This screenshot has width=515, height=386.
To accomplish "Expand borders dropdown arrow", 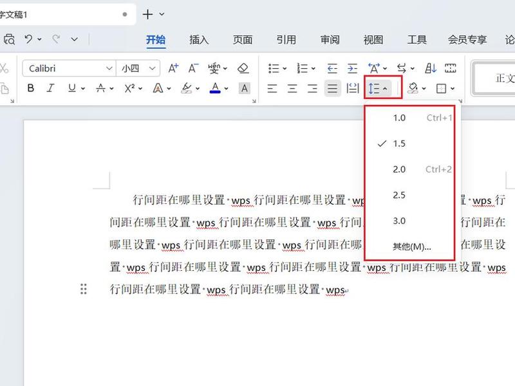I will pos(453,88).
